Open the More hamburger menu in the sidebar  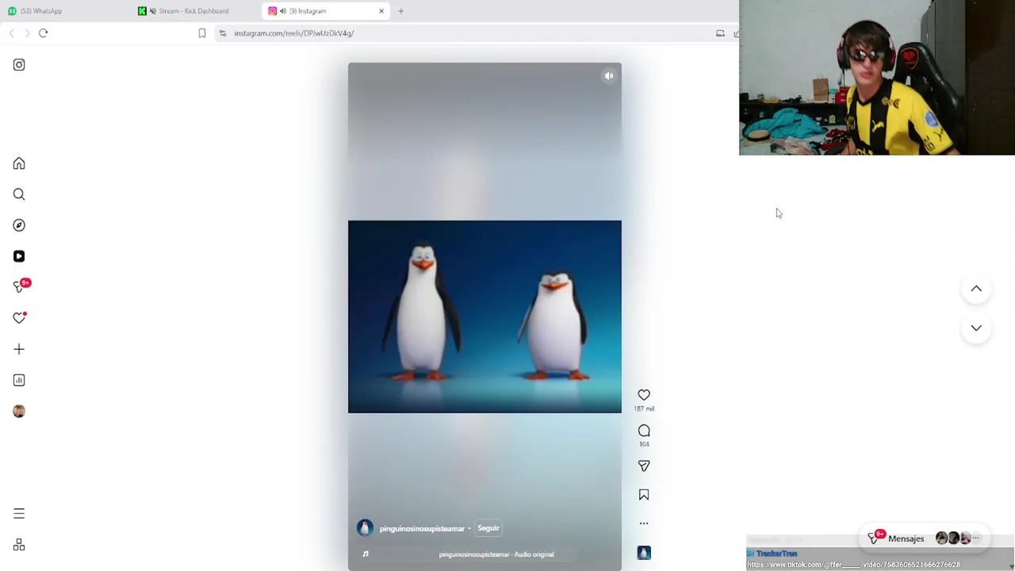coord(19,514)
